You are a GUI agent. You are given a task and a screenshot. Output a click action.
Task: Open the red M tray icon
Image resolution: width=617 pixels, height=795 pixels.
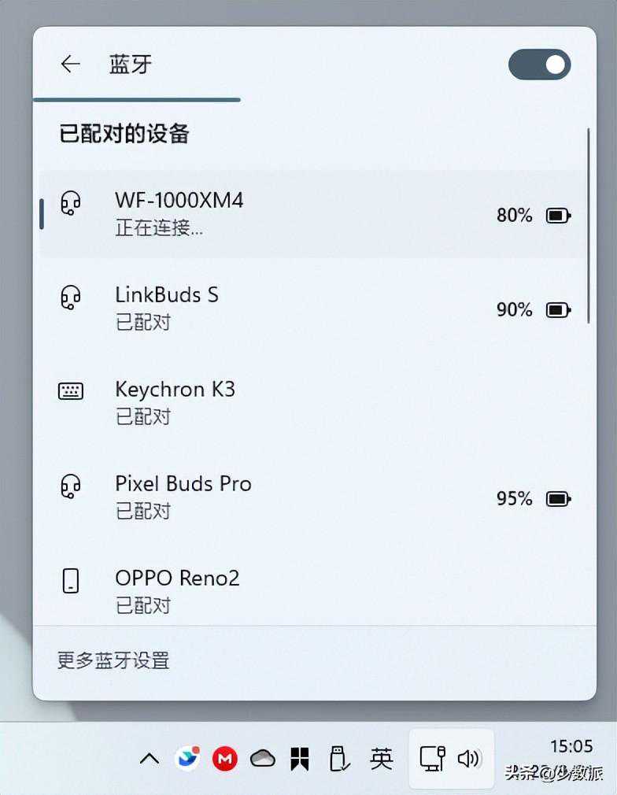click(x=225, y=759)
